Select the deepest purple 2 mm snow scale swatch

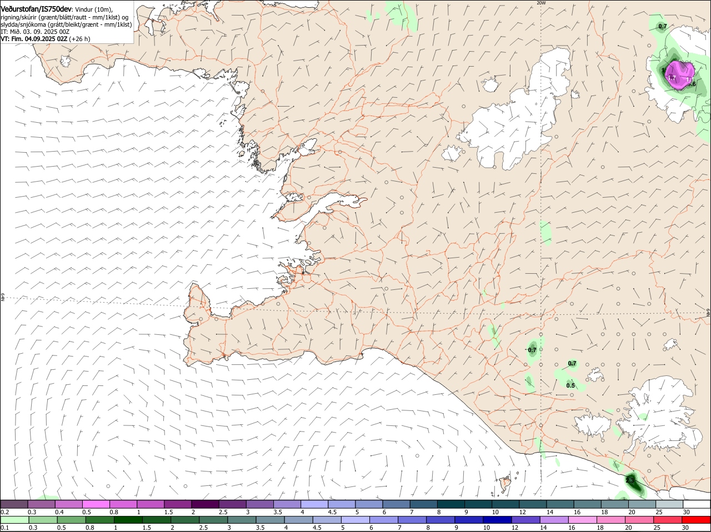(x=206, y=504)
